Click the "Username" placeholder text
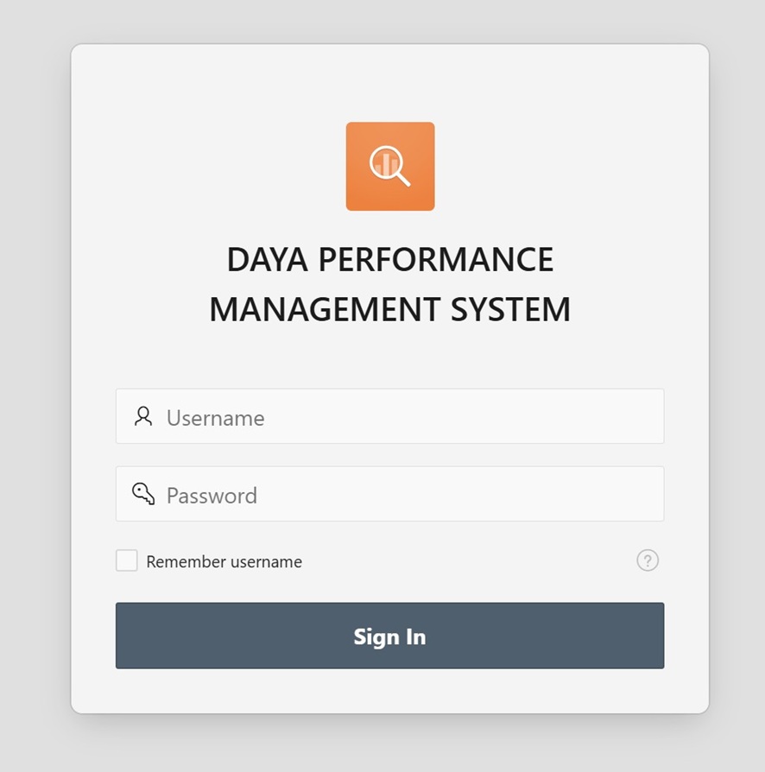 [x=215, y=418]
